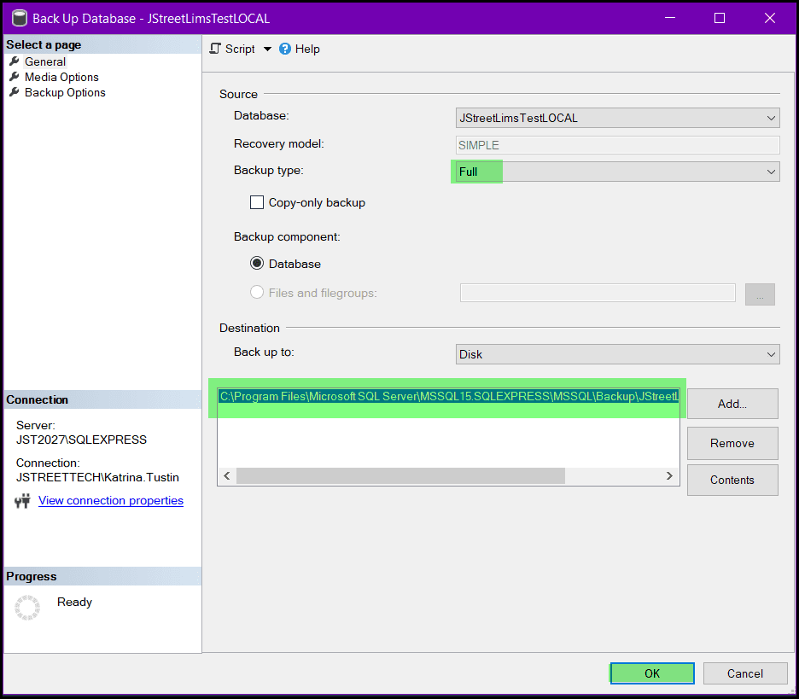The height and width of the screenshot is (699, 799).
Task: Minimize the Back Up Database window
Action: click(x=670, y=18)
